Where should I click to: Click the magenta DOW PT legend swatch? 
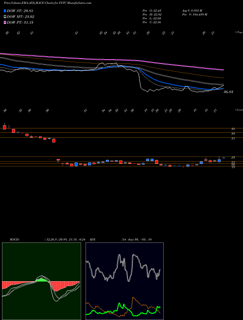5,22
